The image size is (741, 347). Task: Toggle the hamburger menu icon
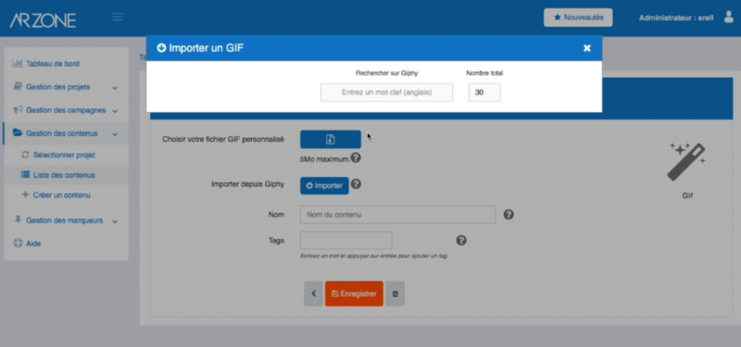click(x=118, y=18)
